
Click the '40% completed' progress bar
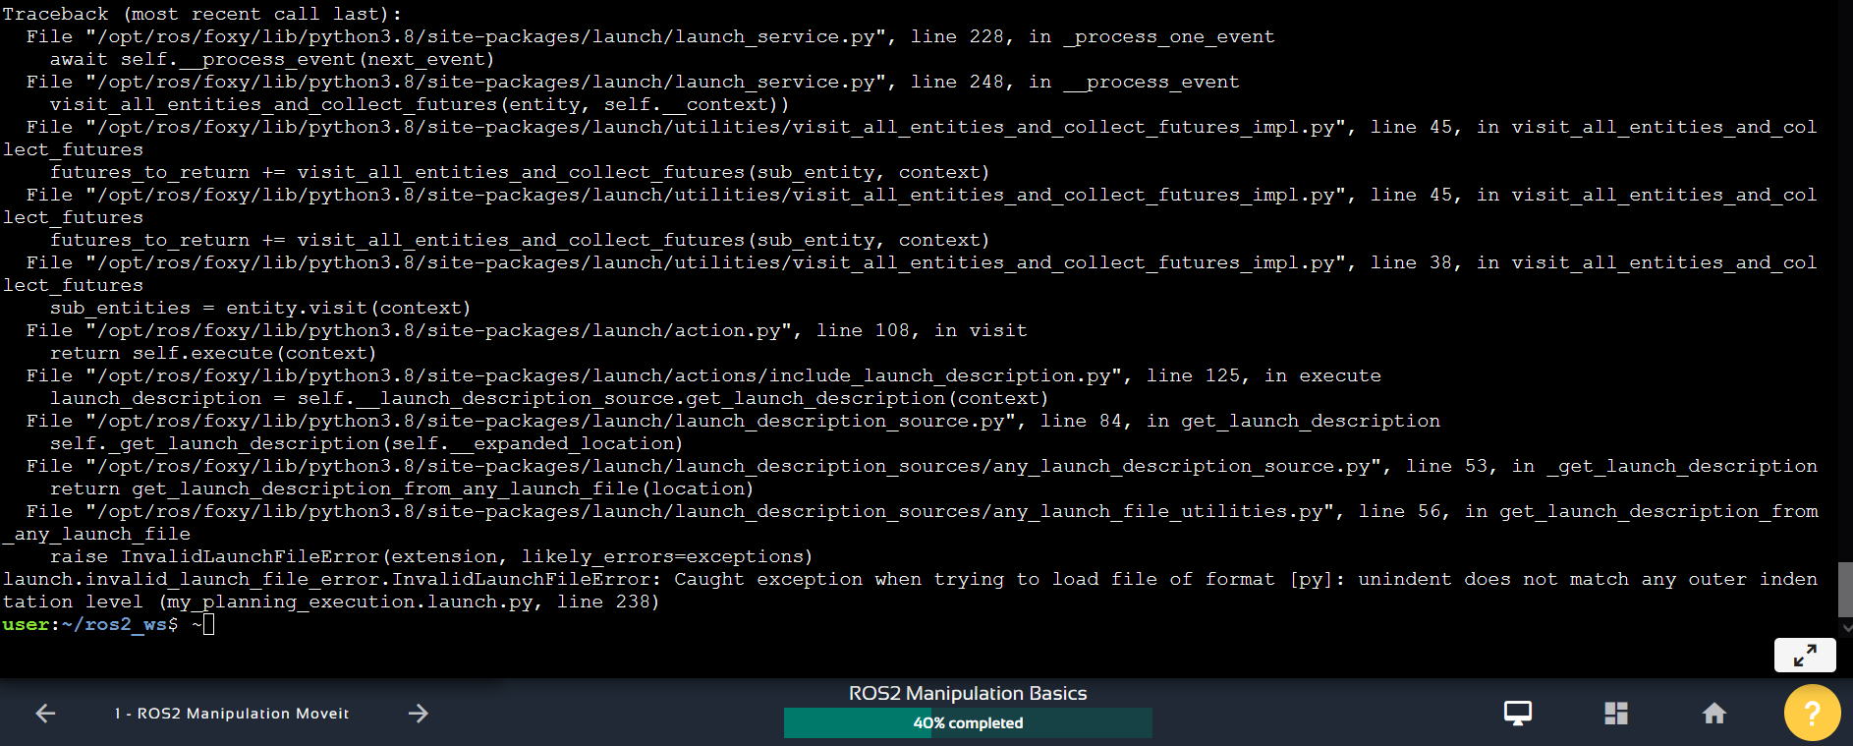tap(968, 723)
